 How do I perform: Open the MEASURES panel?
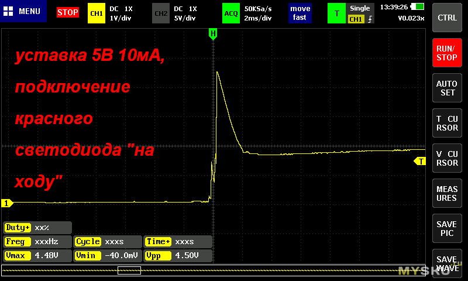pos(447,194)
